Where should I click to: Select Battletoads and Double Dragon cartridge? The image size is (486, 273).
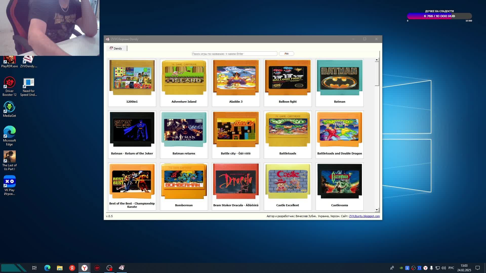[339, 134]
